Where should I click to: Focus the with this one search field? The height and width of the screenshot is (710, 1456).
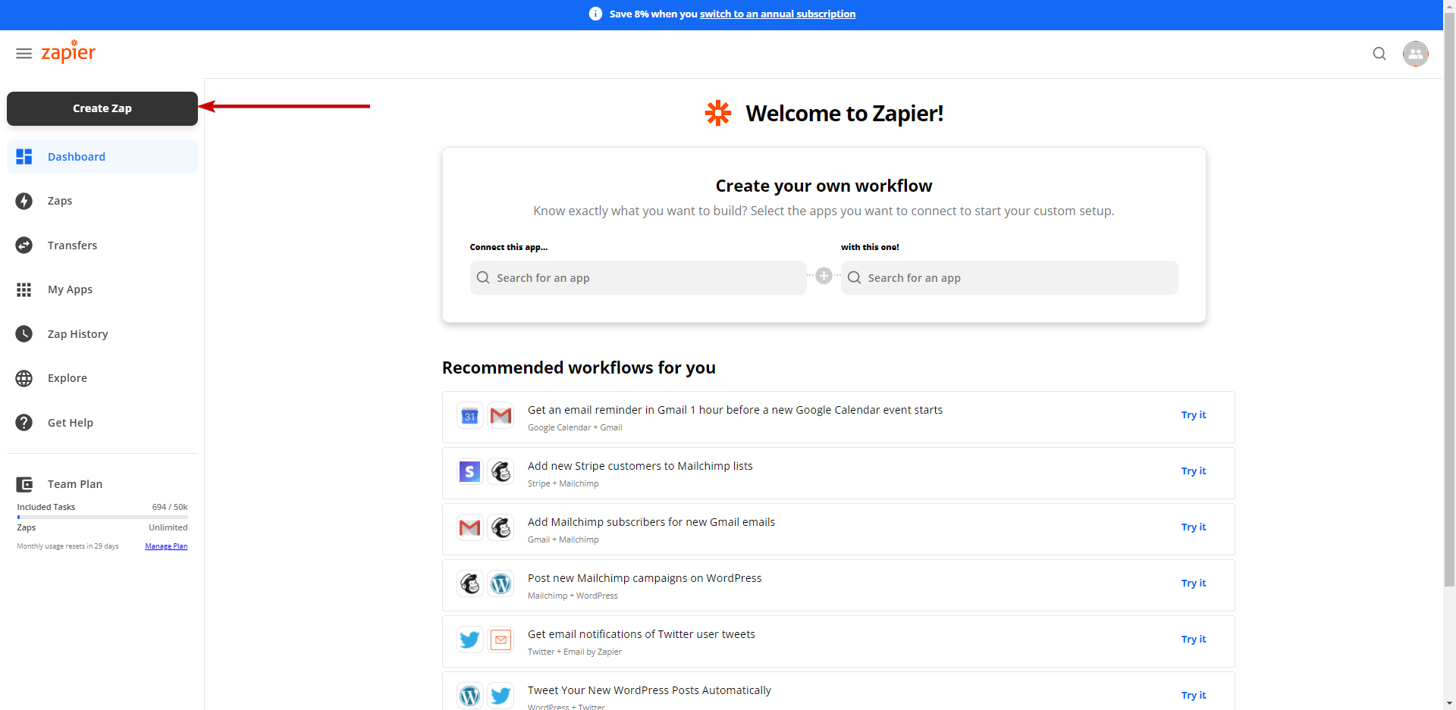point(1009,278)
